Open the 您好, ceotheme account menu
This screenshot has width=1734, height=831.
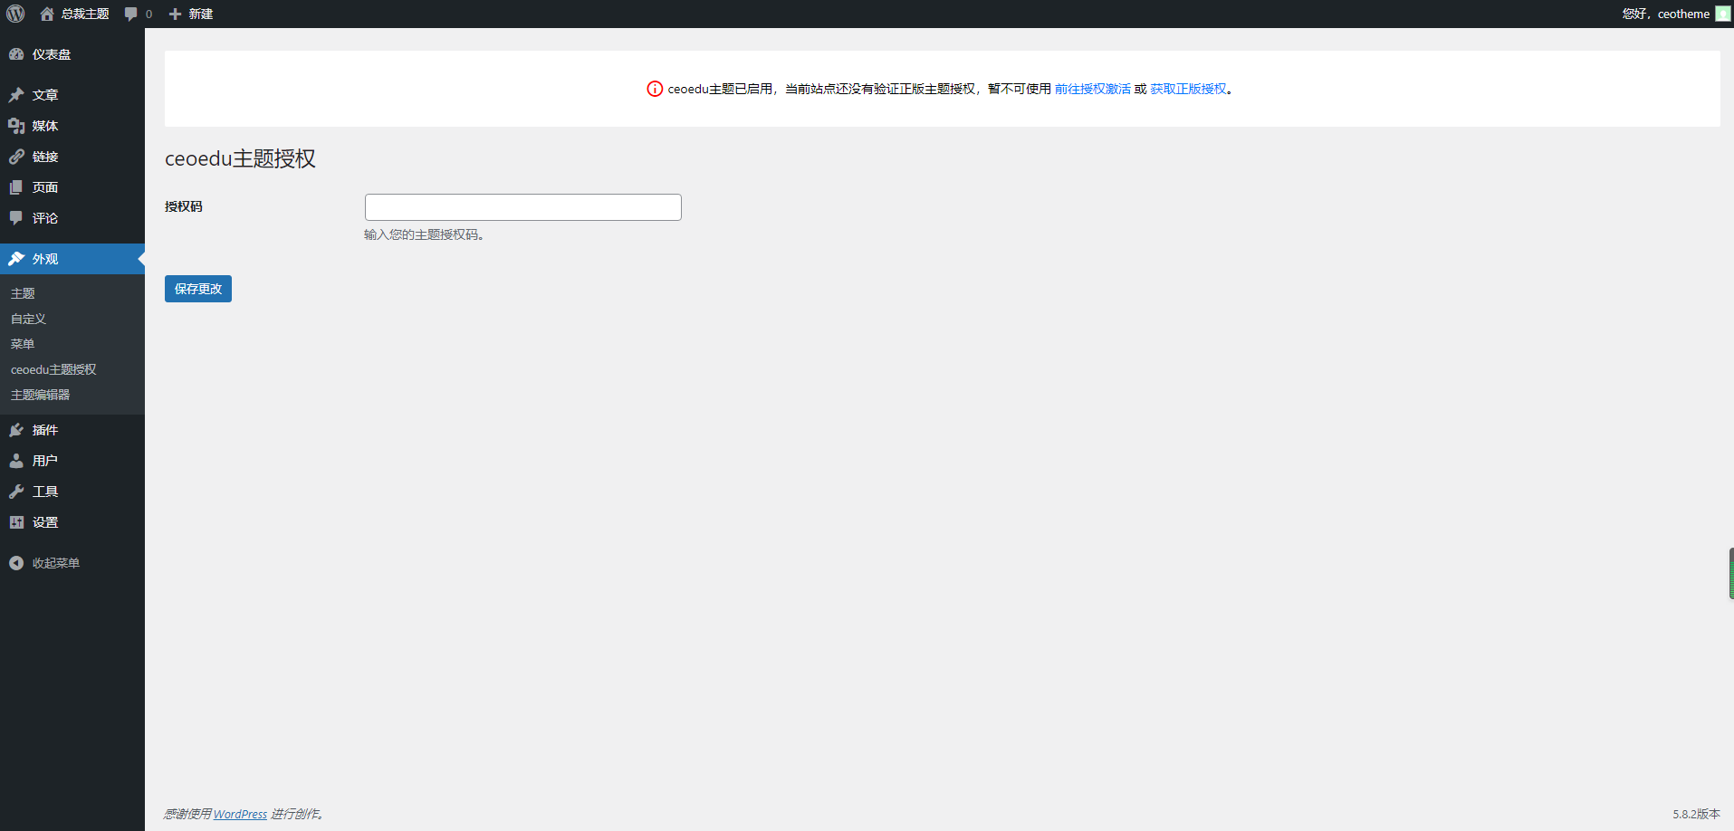click(x=1676, y=14)
